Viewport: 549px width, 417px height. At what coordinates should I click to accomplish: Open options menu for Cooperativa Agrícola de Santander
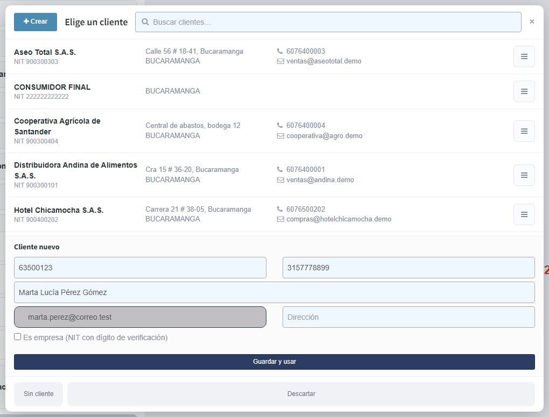[x=524, y=131]
